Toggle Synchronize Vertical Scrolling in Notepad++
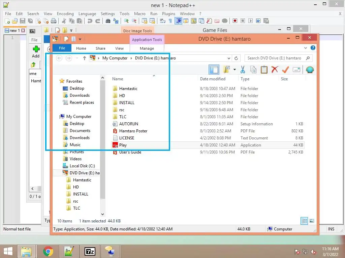The height and width of the screenshot is (258, 345). (145, 21)
